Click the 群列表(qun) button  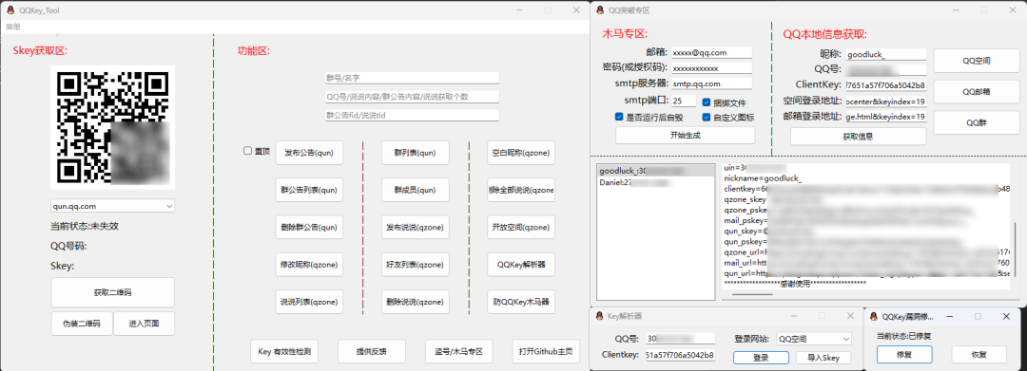point(416,153)
